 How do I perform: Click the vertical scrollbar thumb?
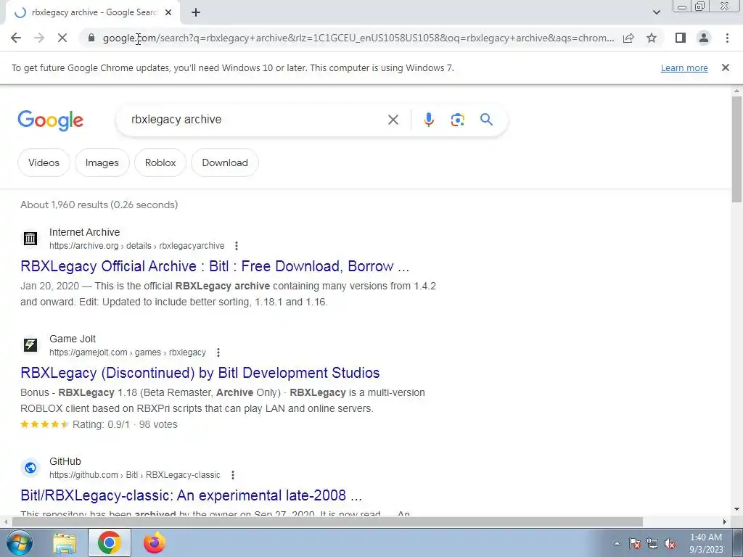point(736,149)
